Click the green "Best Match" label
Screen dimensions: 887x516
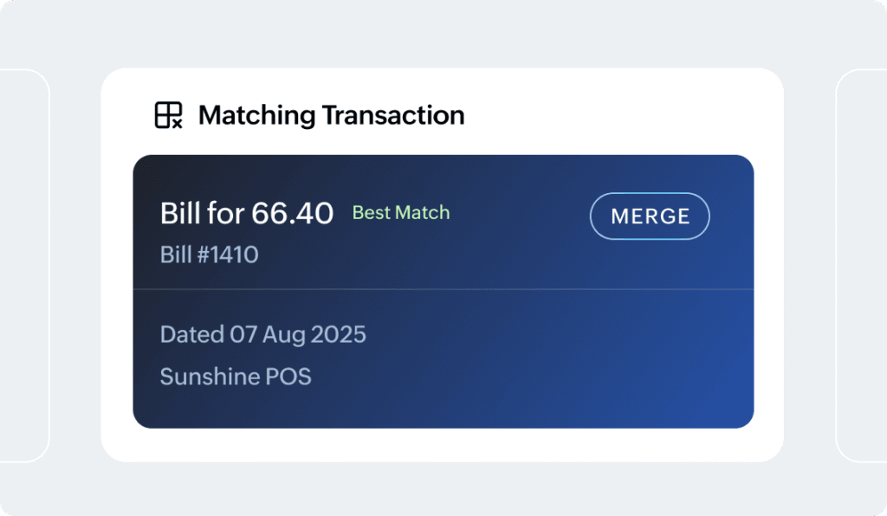click(x=401, y=212)
